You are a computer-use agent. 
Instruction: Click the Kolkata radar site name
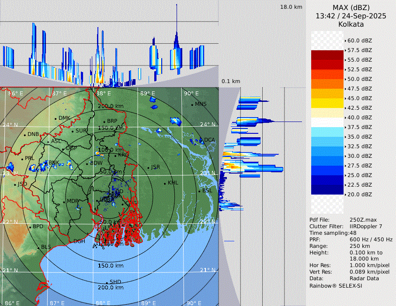[x=351, y=24]
